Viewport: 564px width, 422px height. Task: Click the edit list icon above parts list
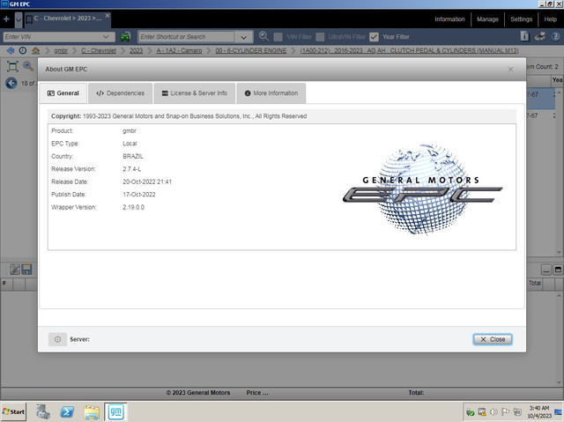click(15, 270)
